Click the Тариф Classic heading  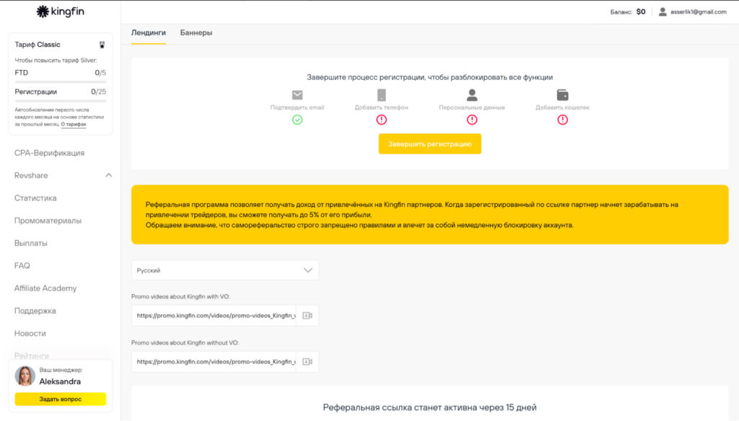pos(38,45)
